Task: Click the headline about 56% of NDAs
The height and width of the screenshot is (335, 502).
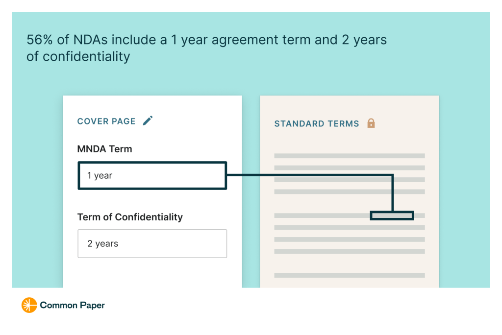Action: click(x=206, y=48)
